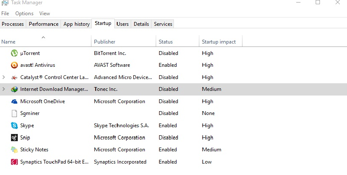
Task: Click the Microsoft OneDrive cloud icon
Action: point(14,101)
